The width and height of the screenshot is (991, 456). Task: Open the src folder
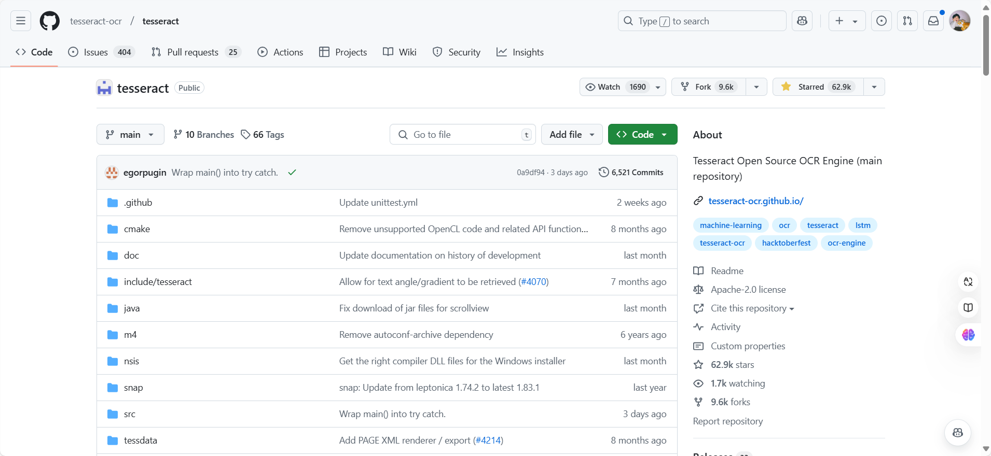click(130, 414)
